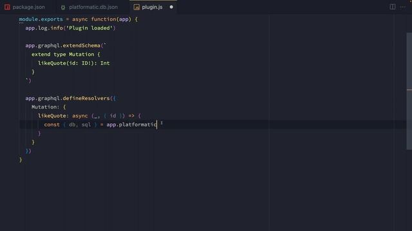Click the 'Mutation: {' resolver line
Image resolution: width=412 pixels, height=231 pixels.
[49, 107]
